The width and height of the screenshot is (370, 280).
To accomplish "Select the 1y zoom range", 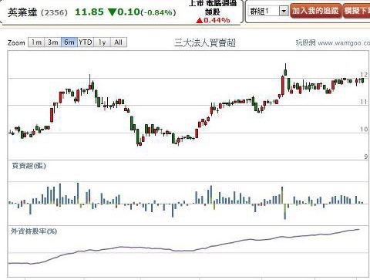I will click(102, 42).
